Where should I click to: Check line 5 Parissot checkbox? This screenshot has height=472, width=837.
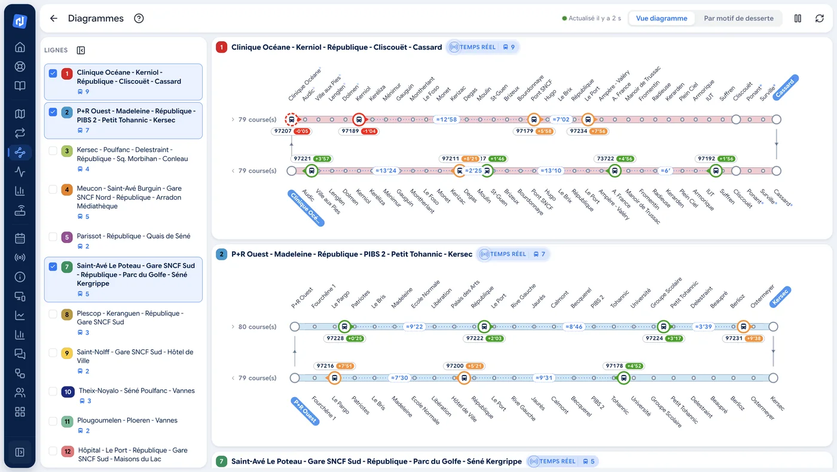(x=53, y=237)
